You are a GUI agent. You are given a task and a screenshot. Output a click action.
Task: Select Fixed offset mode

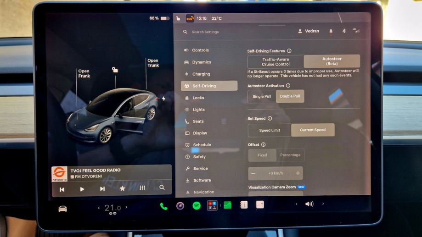[262, 155]
